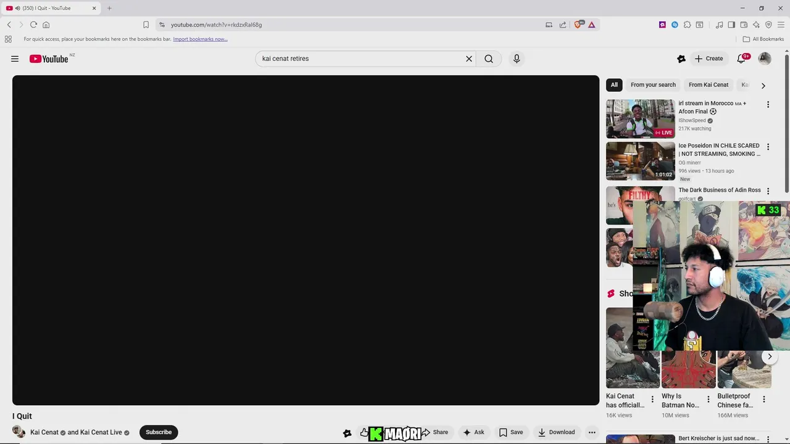This screenshot has width=790, height=444.
Task: Click the share arrow in address bar
Action: (x=563, y=25)
